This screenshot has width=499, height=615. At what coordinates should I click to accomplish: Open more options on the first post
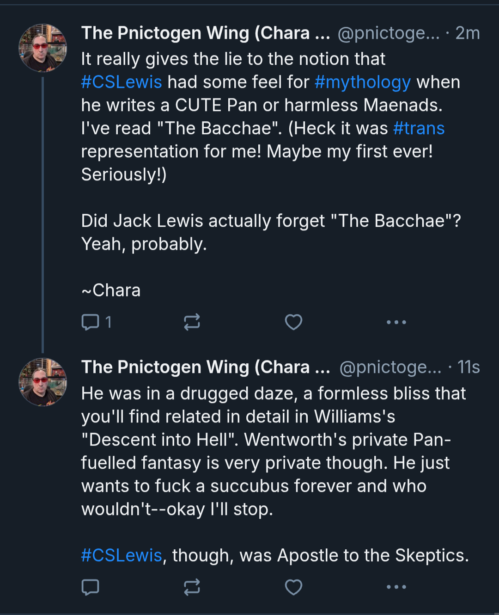pos(396,322)
